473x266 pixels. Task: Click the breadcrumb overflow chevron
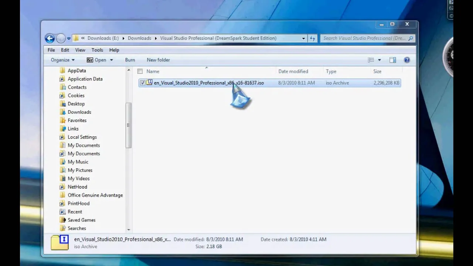point(83,38)
